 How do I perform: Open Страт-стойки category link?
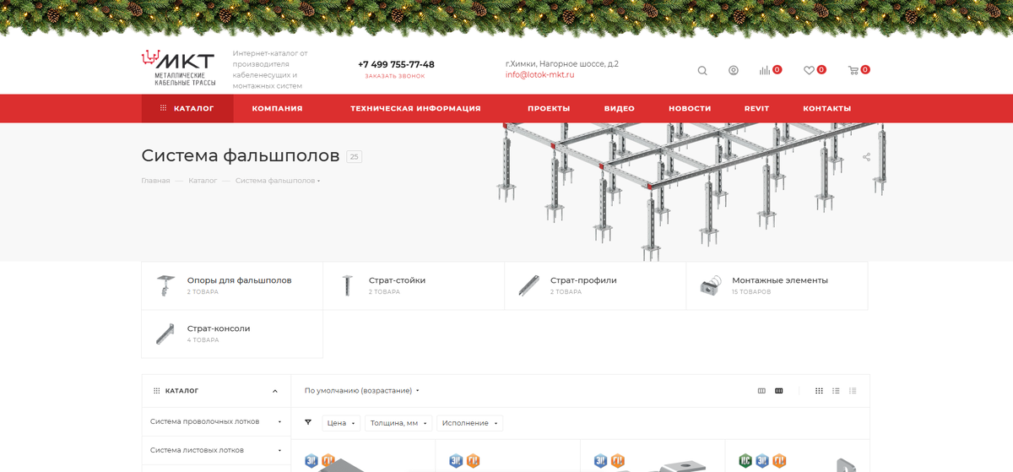[x=397, y=280]
